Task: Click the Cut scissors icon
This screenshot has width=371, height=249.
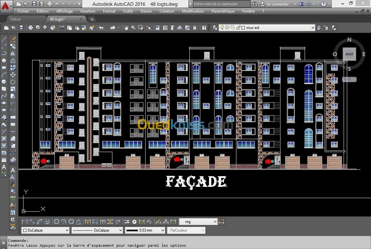Action: 62,28
